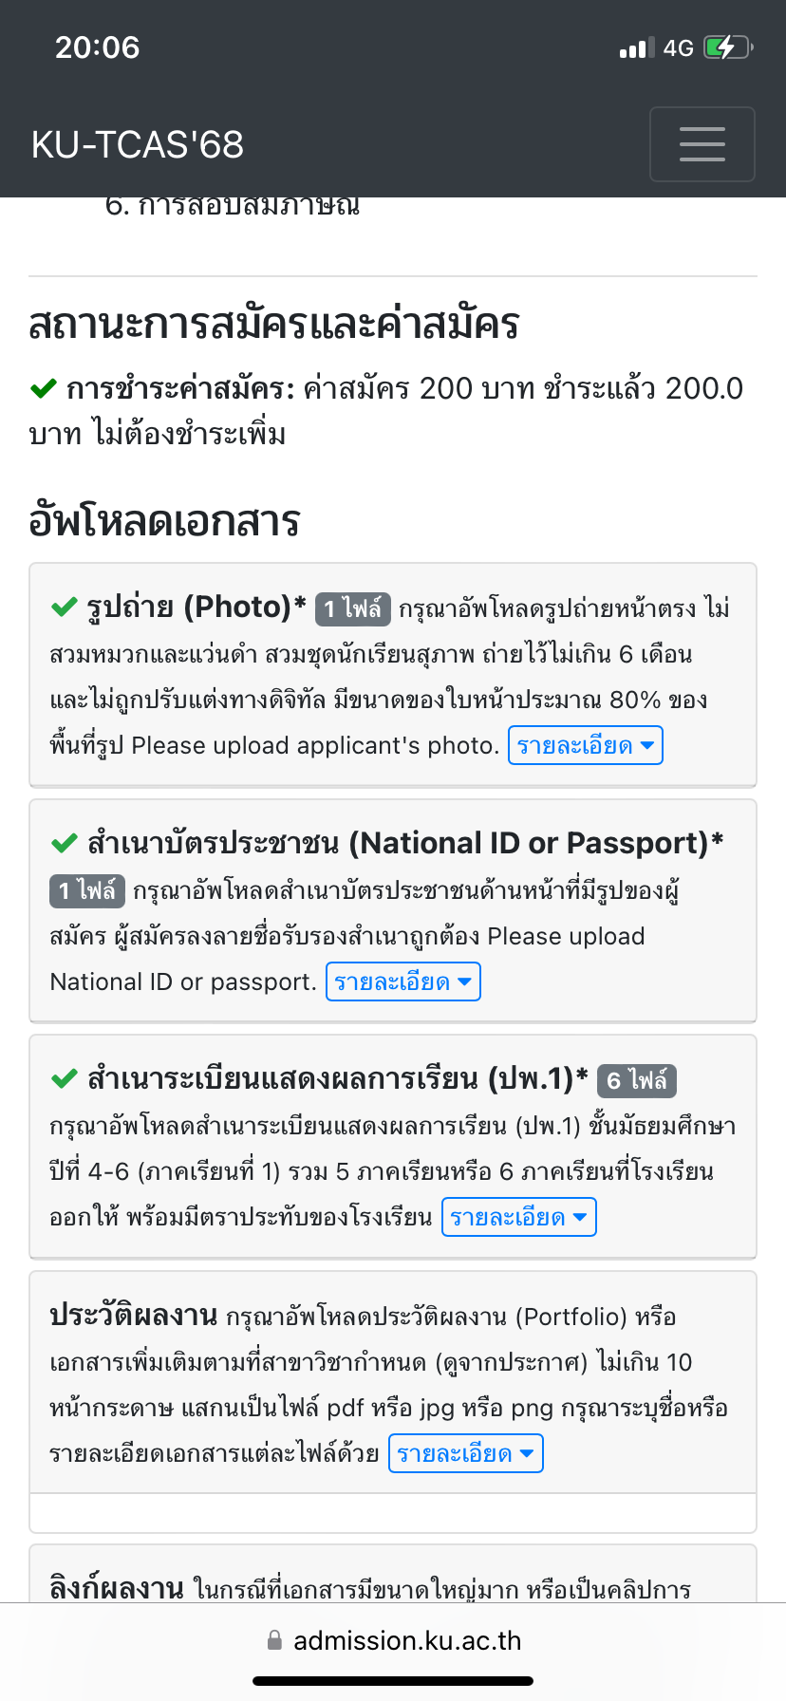786x1701 pixels.
Task: Click green checkmark beside payment status
Action: click(44, 388)
